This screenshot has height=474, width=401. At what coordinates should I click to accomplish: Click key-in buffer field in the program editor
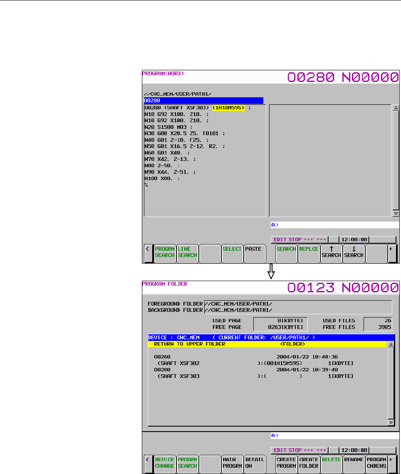click(335, 225)
